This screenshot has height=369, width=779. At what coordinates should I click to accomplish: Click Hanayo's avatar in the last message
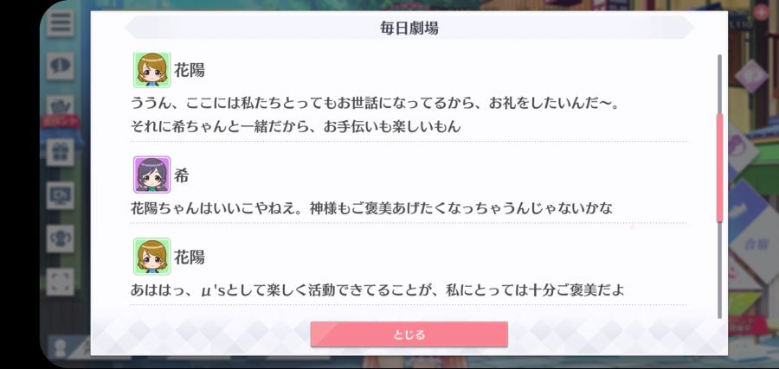[152, 257]
